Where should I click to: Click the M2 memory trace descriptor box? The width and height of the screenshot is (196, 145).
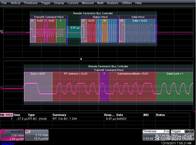[36, 135]
